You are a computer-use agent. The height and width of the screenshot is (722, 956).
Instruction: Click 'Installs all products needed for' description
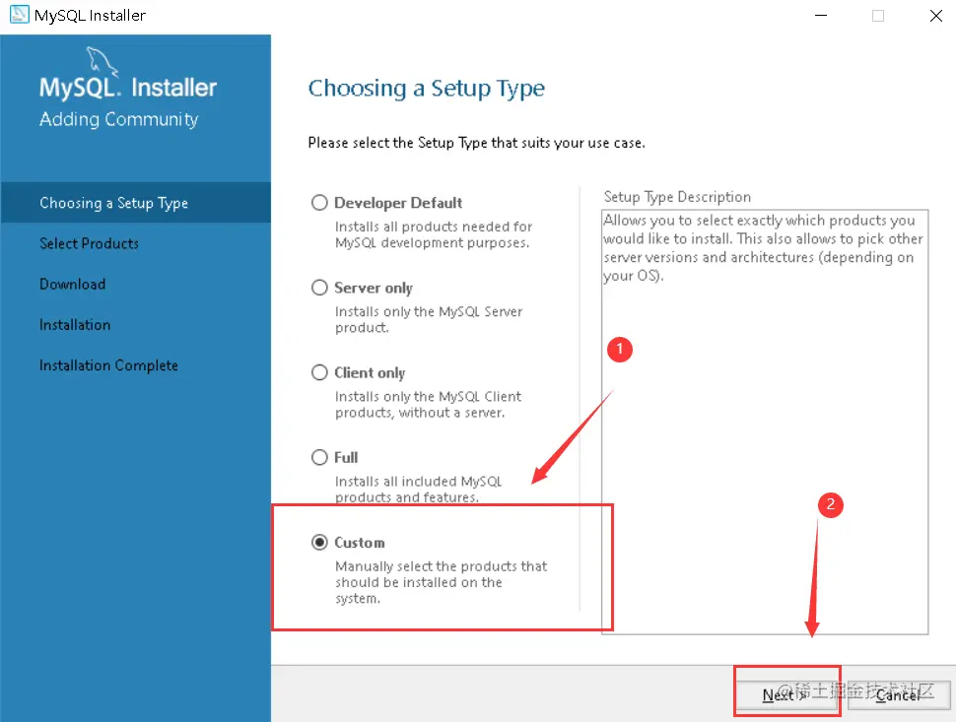pos(434,234)
